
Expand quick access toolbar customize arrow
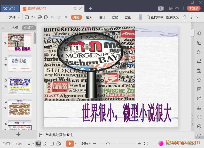tap(66, 17)
